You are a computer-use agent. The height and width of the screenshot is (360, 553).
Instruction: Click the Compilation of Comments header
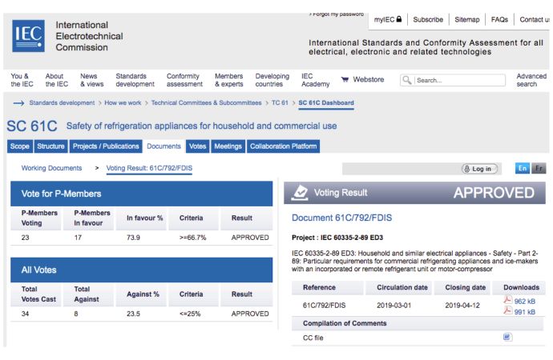(x=345, y=323)
